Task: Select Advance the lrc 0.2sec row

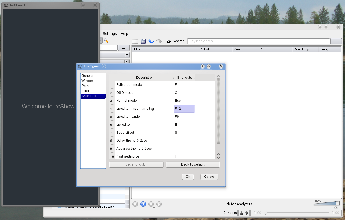Action: click(144, 149)
